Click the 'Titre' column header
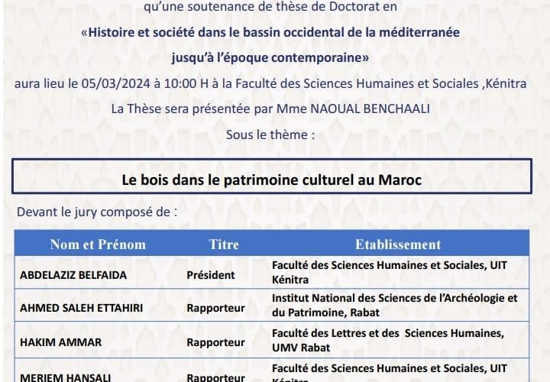Viewport: 550px width, 382px height. tap(224, 244)
